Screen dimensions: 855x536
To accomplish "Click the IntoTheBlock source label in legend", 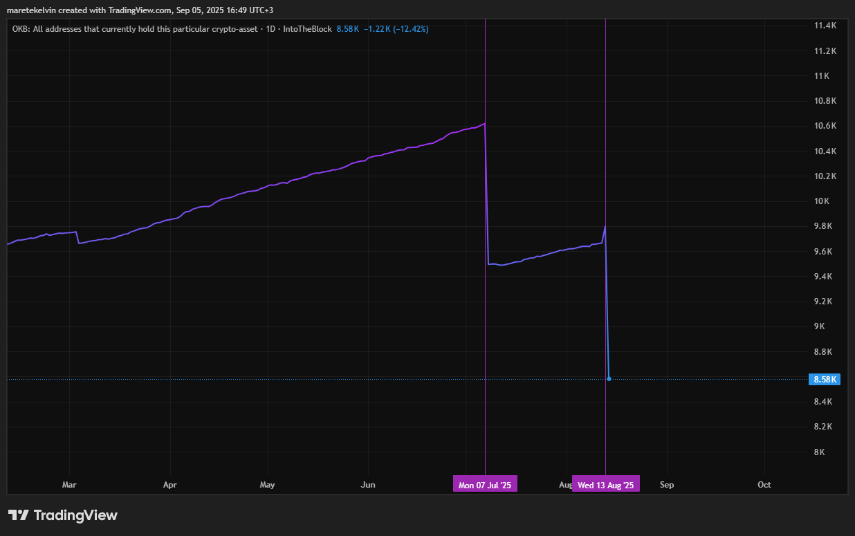I will [x=307, y=28].
